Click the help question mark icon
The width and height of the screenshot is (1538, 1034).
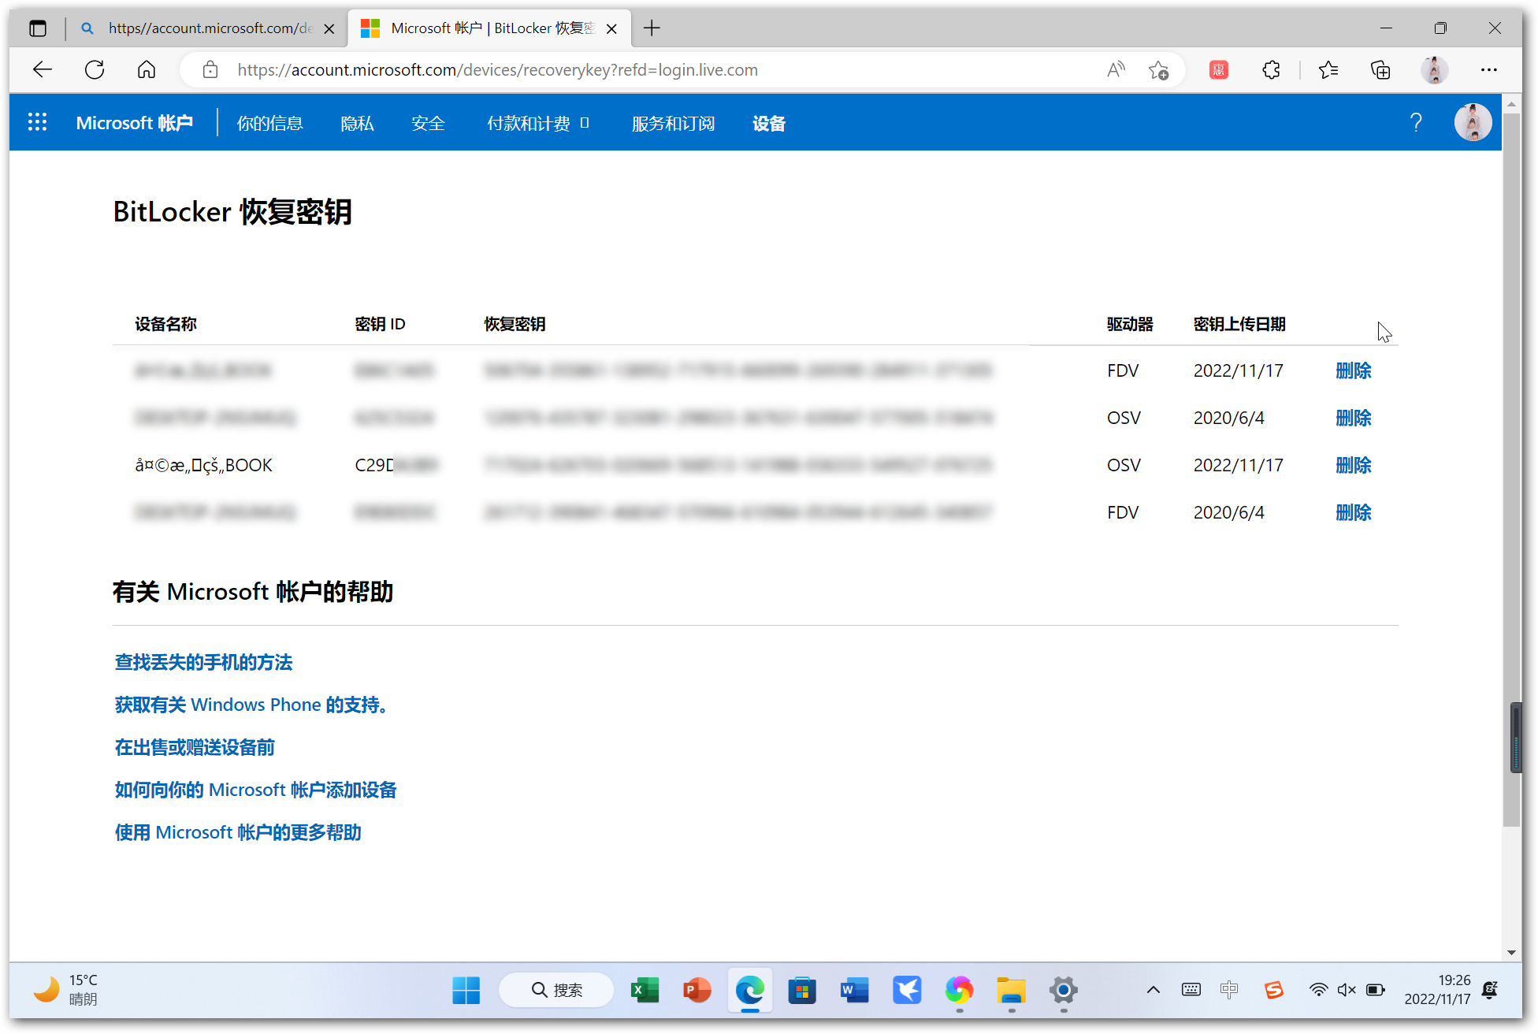(1416, 122)
